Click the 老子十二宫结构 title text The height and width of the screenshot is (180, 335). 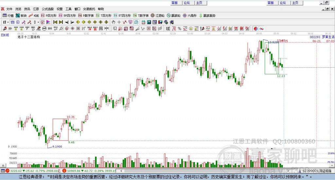click(29, 37)
